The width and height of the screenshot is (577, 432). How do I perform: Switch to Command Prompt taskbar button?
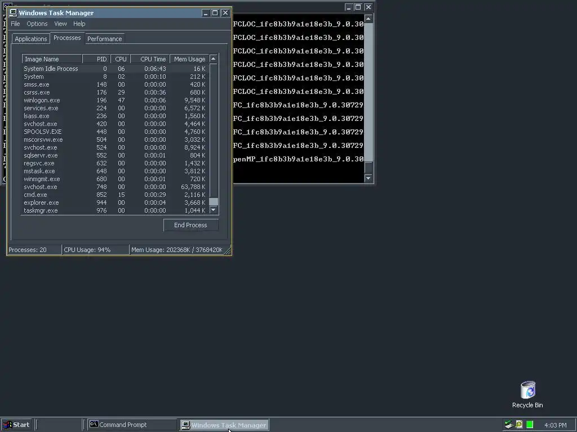point(132,425)
